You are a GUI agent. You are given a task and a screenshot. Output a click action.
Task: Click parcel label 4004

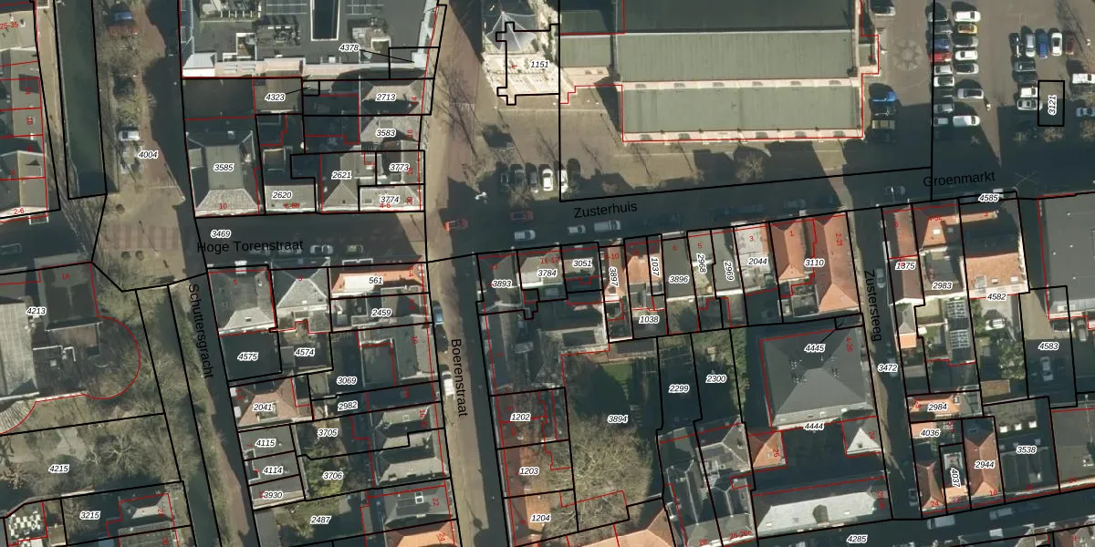tap(148, 155)
